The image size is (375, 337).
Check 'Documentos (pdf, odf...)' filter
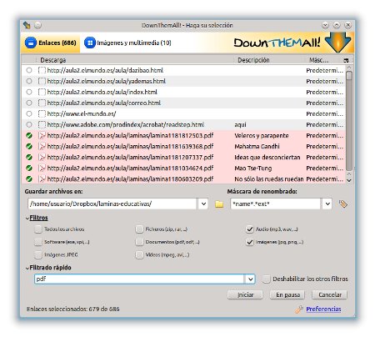pos(139,242)
